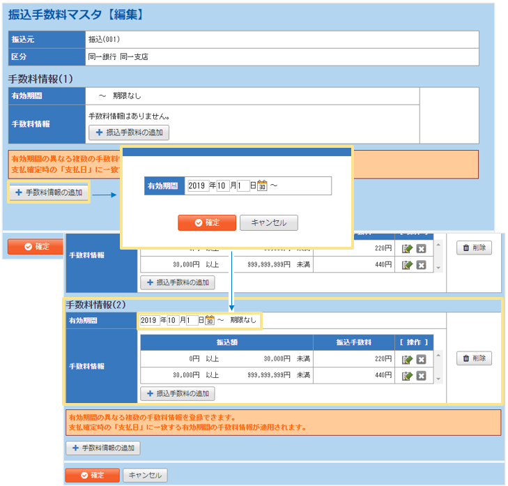This screenshot has width=508, height=486.
Task: Remove the 440円 fee row in 手数料情報(2)
Action: pos(421,376)
